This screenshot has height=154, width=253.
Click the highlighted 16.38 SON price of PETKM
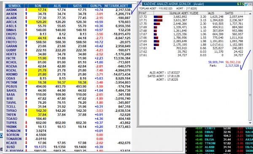point(38,83)
